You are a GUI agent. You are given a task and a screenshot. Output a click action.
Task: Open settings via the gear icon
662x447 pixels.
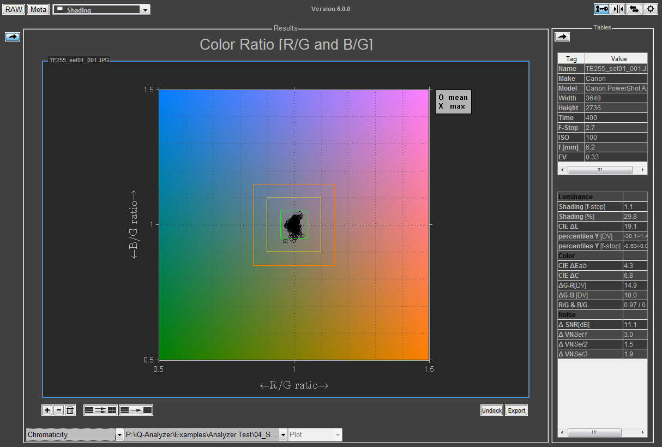pos(650,9)
